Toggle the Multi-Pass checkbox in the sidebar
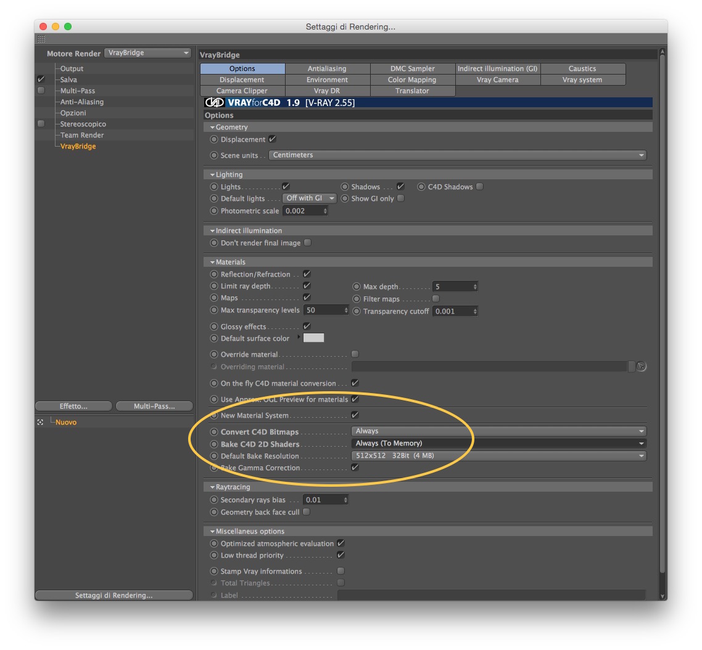This screenshot has width=702, height=650. (x=41, y=91)
